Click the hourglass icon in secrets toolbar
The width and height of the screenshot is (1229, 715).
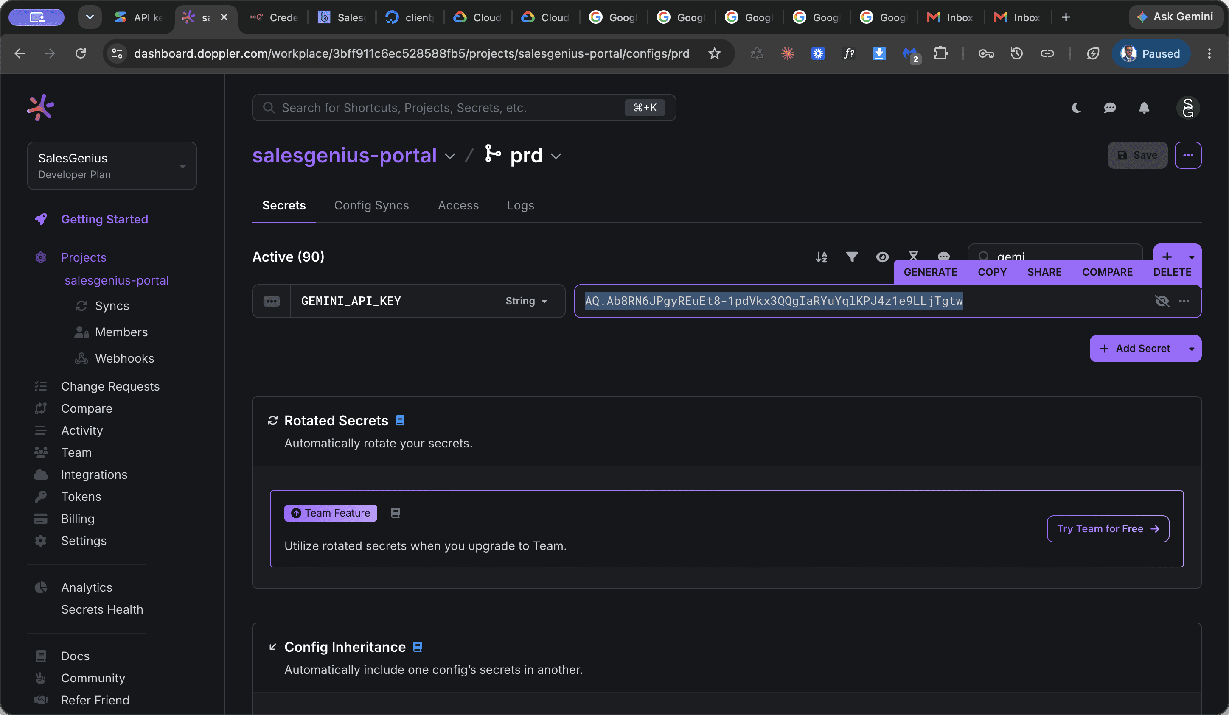pos(913,254)
